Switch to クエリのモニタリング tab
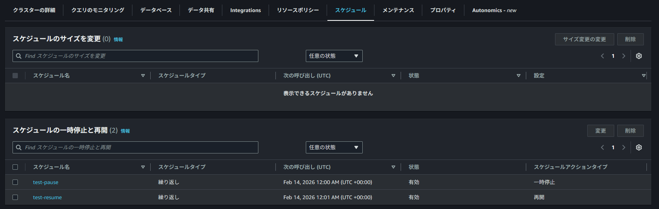The height and width of the screenshot is (209, 659). tap(98, 10)
